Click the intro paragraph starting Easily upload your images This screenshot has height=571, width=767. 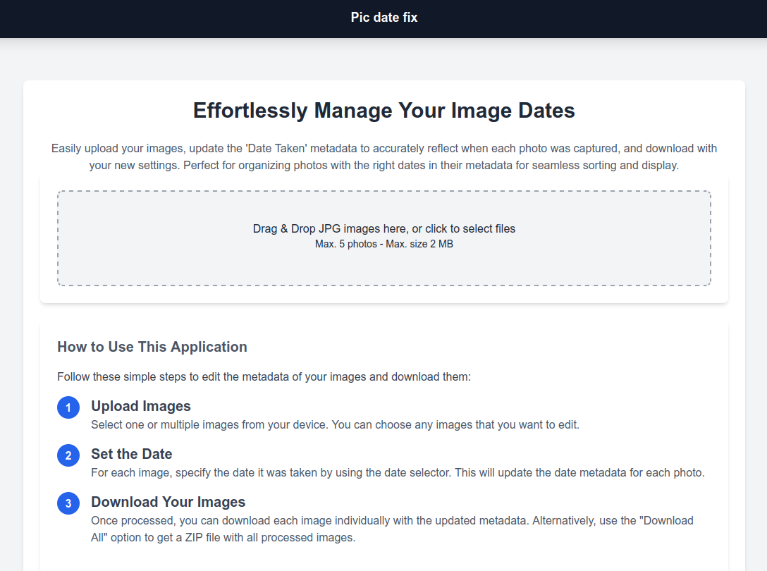384,156
